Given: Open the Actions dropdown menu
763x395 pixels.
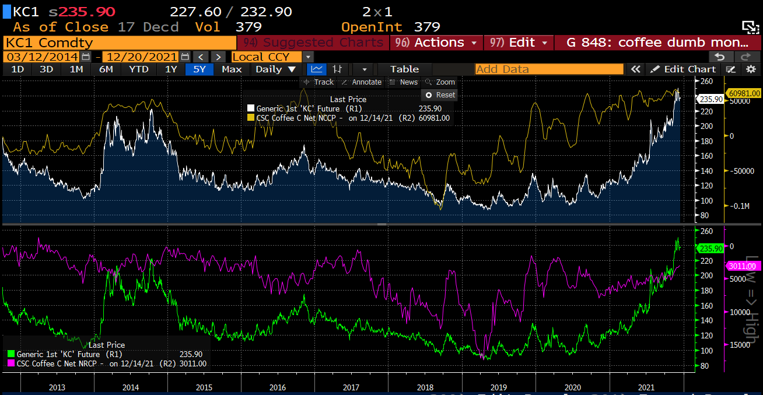Looking at the screenshot, I should pos(437,43).
